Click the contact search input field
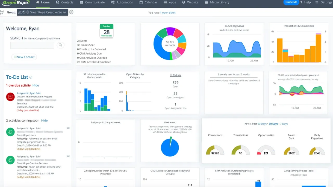 pos(32,45)
